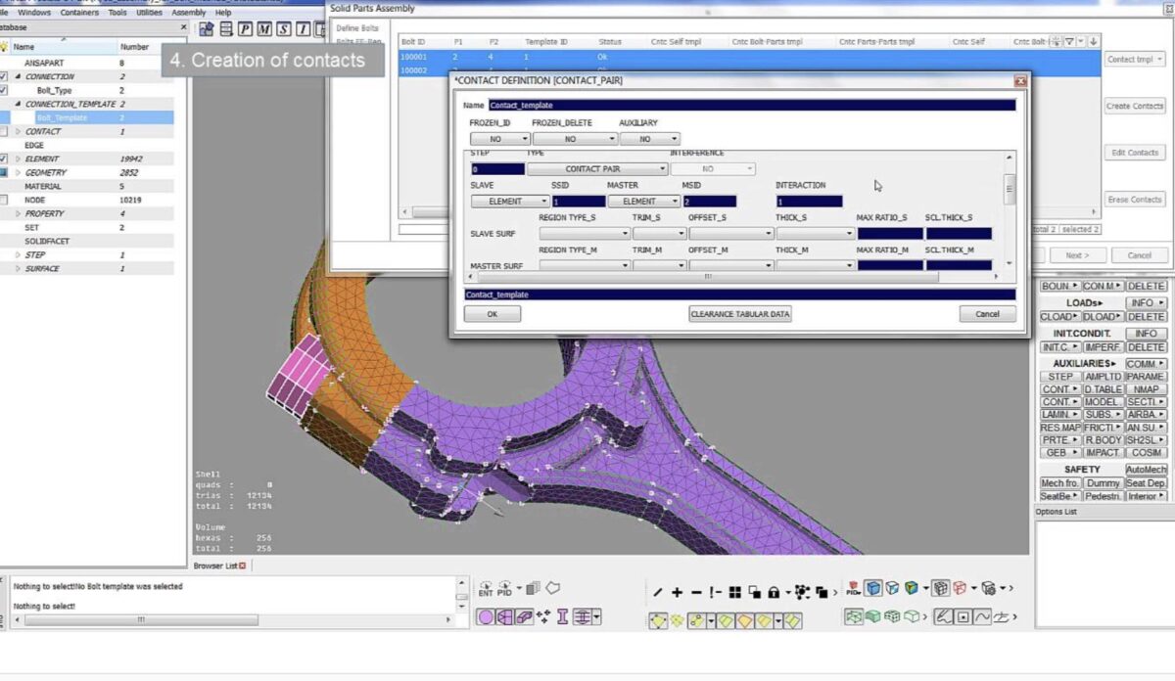
Task: Open the SLAVE ELEMENT dropdown
Action: (509, 201)
